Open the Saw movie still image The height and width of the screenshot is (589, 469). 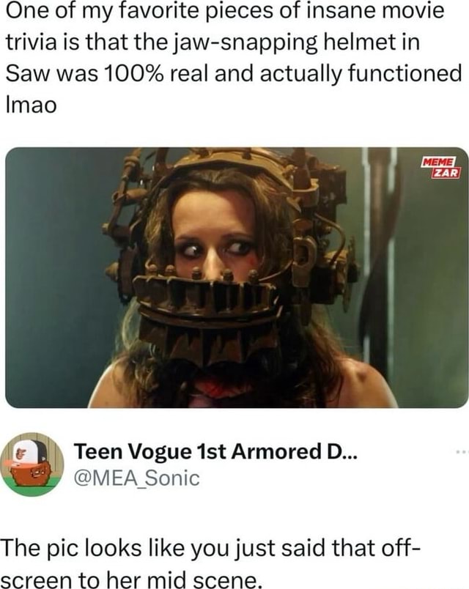coord(234,277)
